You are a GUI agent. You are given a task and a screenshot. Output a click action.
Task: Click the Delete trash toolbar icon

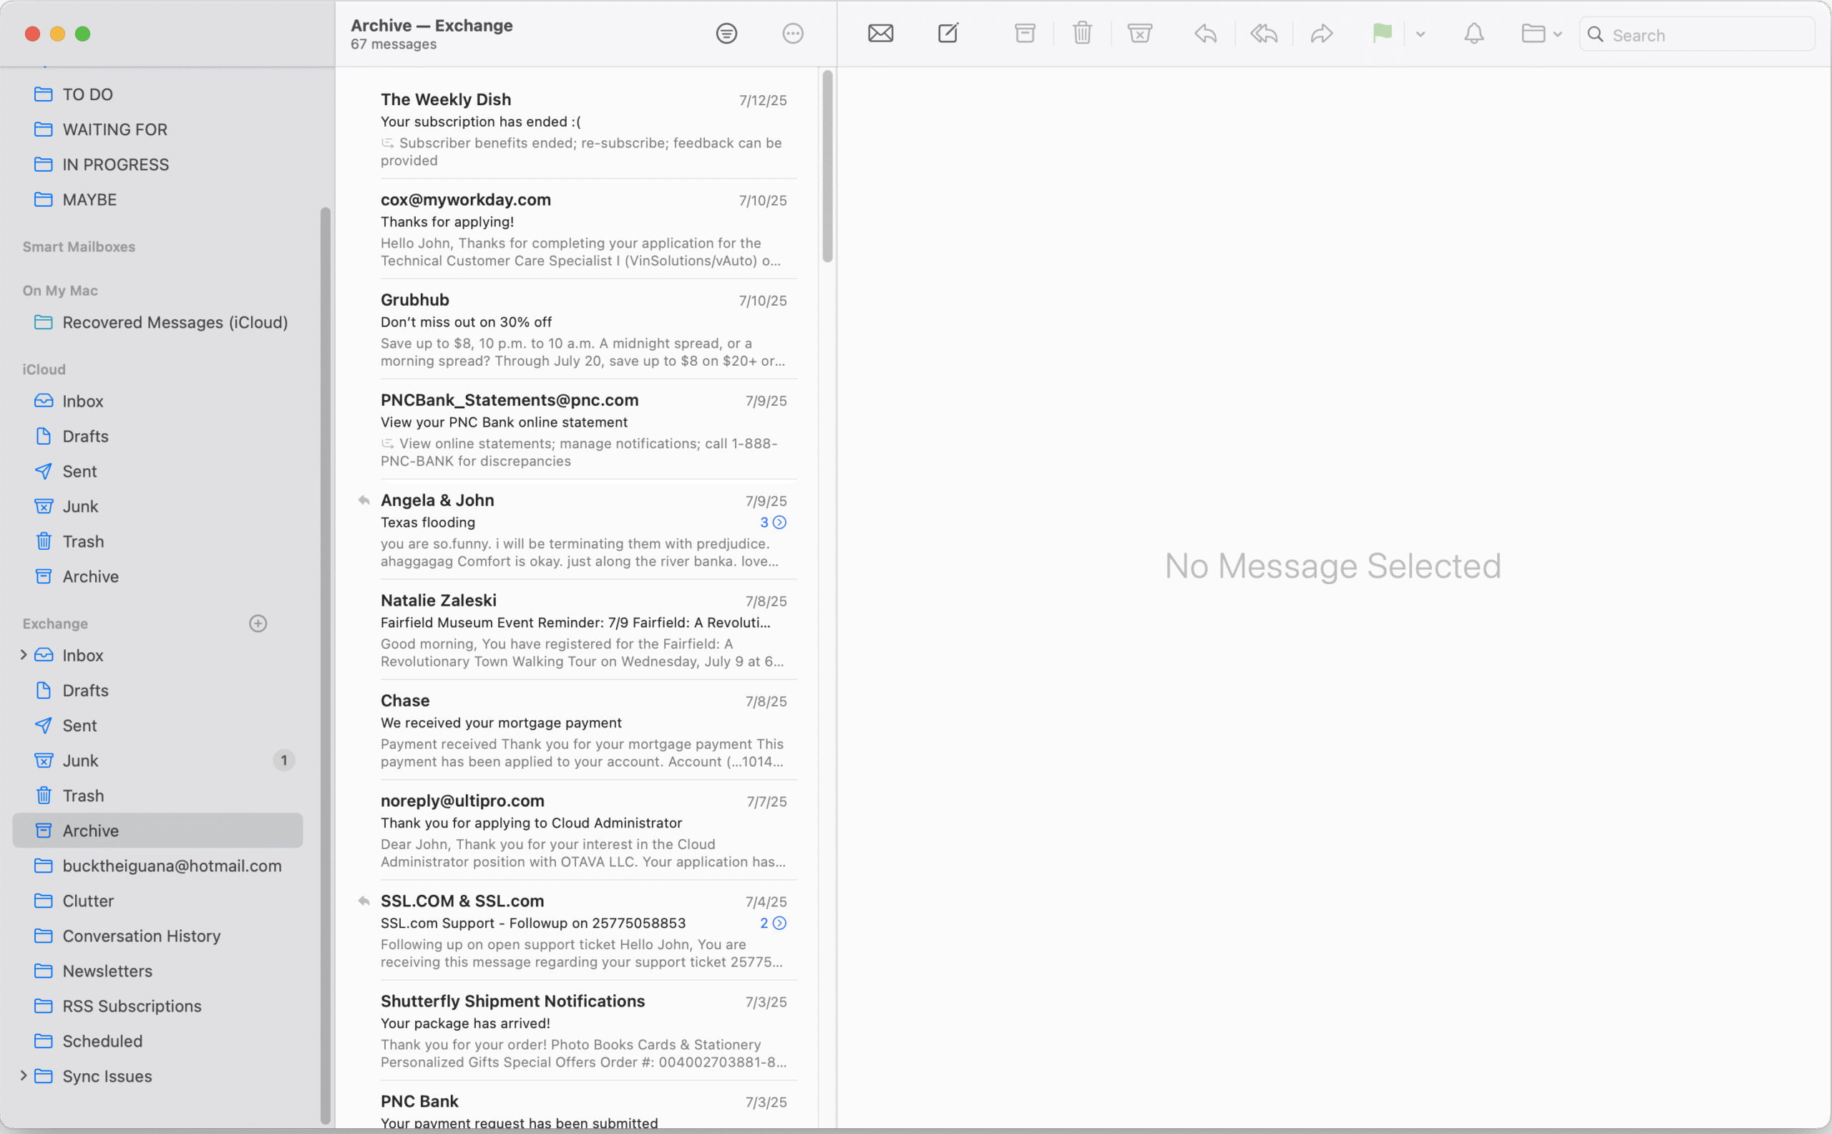(1081, 34)
